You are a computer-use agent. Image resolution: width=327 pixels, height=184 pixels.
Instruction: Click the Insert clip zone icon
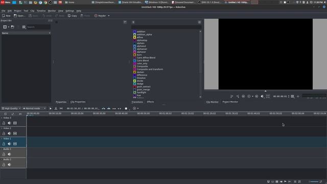[x=103, y=108]
